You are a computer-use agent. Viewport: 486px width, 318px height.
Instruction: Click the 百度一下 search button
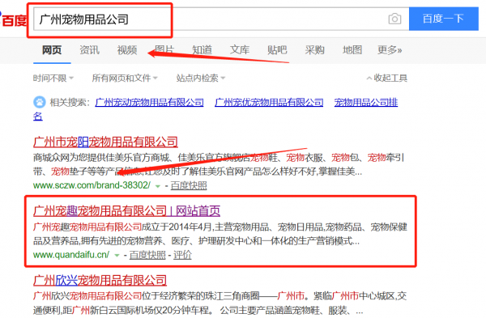click(x=444, y=19)
